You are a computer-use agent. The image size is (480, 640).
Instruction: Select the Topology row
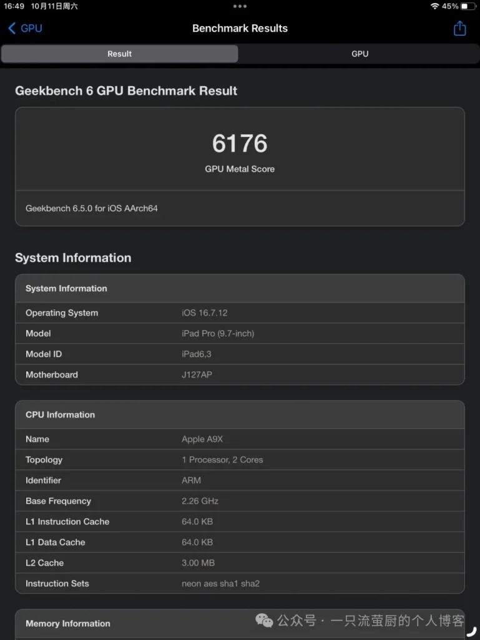point(240,459)
